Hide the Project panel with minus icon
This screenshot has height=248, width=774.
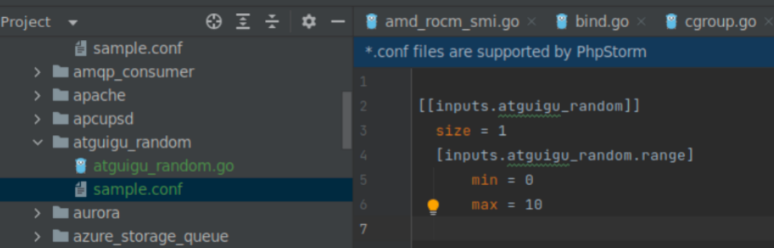point(337,22)
